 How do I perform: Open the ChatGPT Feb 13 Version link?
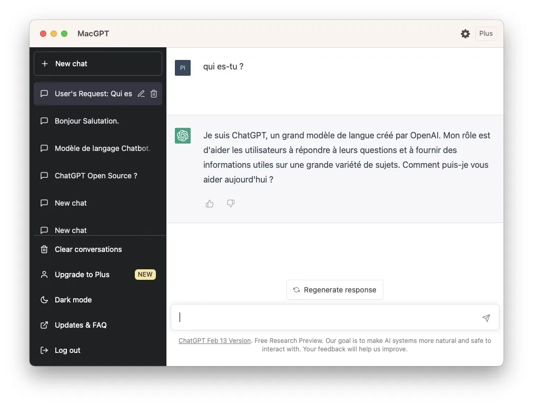[x=214, y=340]
